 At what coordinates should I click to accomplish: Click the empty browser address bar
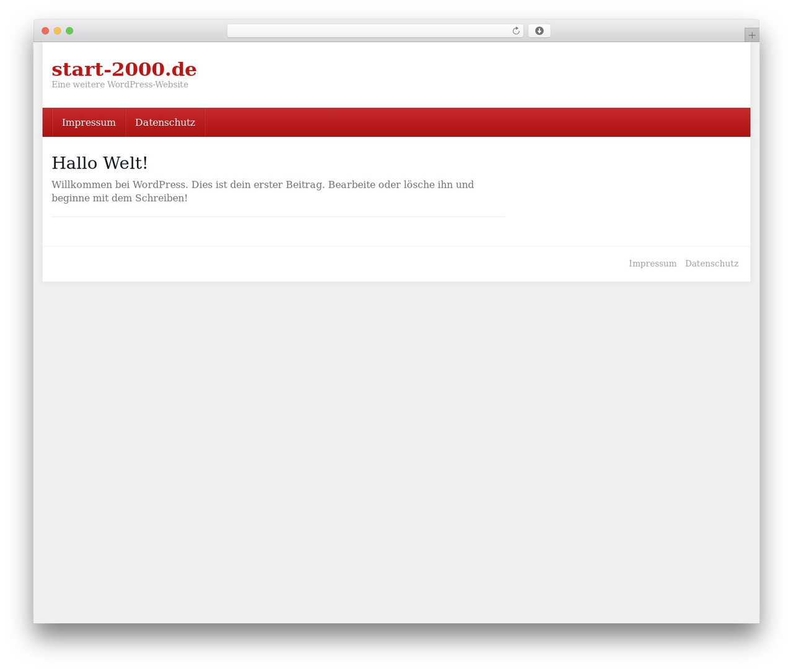(375, 31)
